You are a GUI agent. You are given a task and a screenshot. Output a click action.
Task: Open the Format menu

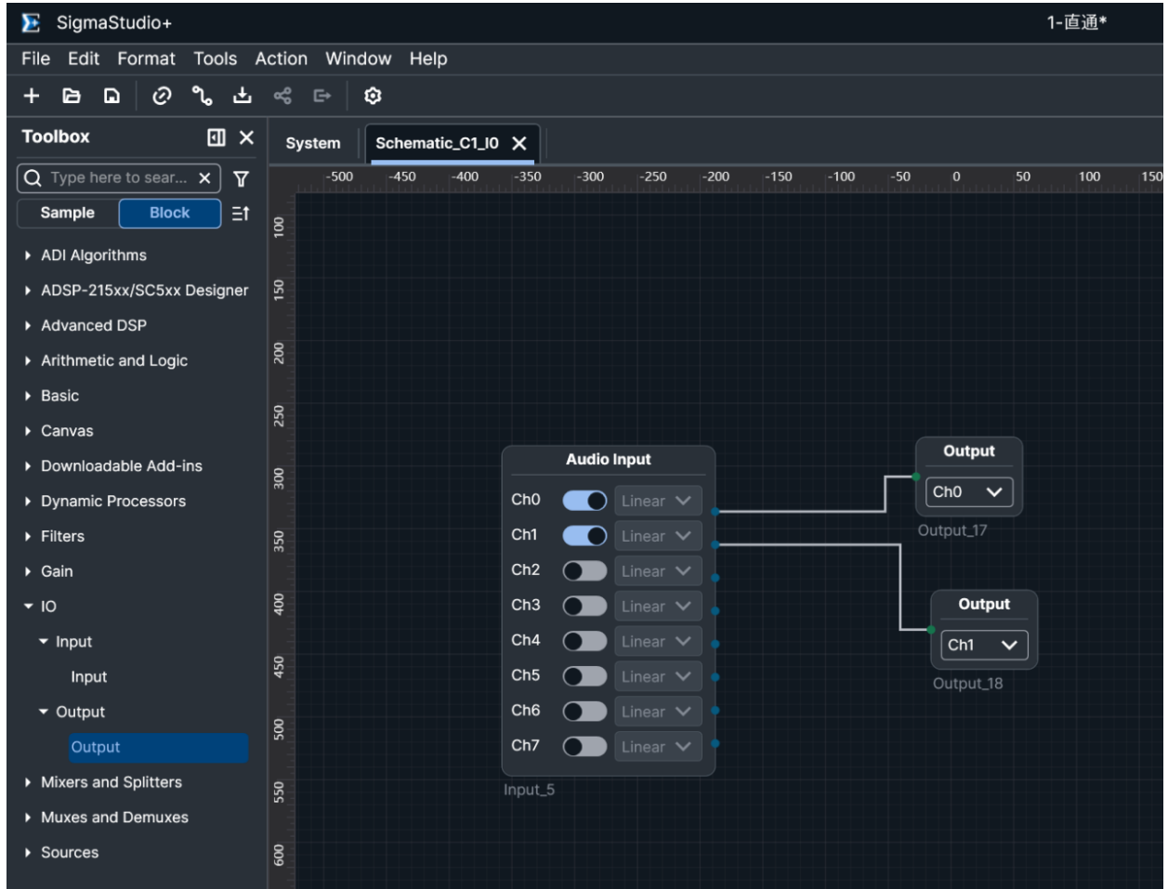(146, 59)
